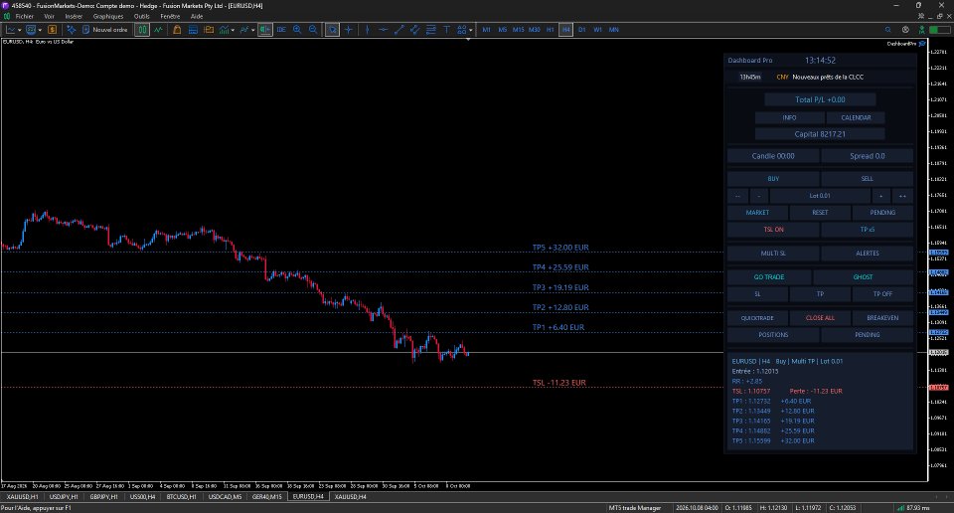Click the shopping bag market icon
This screenshot has height=513, width=954.
[x=177, y=29]
